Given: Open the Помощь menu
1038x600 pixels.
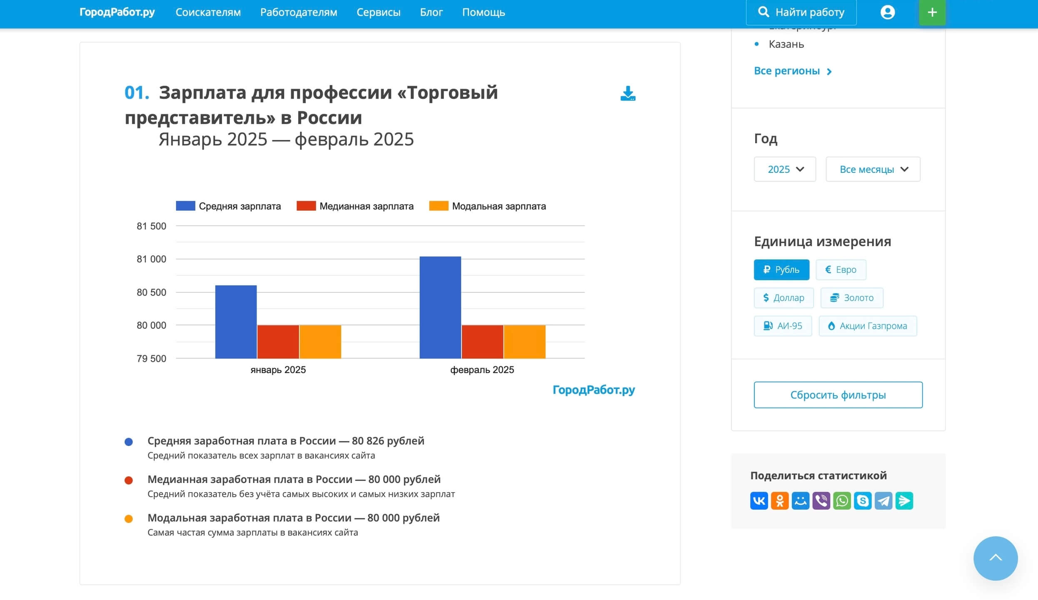Looking at the screenshot, I should [x=484, y=12].
